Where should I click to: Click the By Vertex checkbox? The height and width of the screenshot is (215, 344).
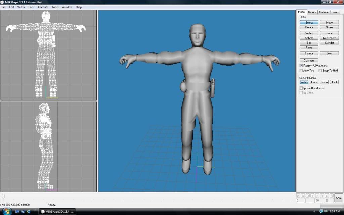[301, 93]
